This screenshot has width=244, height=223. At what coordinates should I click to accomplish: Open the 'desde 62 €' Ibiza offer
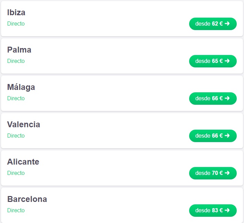pos(213,24)
